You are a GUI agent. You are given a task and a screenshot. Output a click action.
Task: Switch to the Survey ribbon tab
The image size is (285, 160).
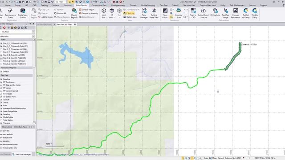(x=18, y=5)
